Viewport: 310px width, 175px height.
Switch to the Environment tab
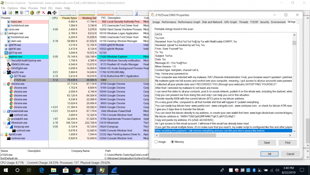click(278, 22)
